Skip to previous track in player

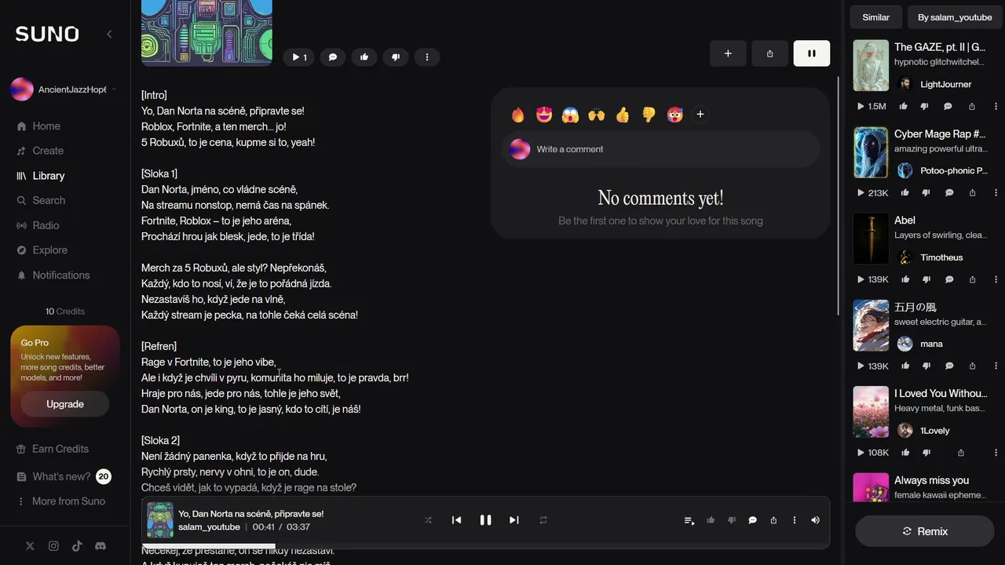coord(456,520)
